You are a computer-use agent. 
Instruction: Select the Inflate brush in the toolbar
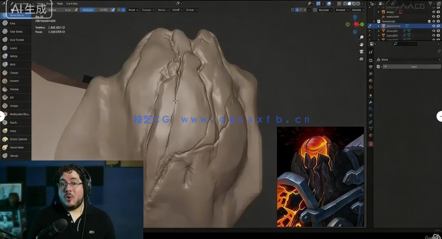coord(14,56)
